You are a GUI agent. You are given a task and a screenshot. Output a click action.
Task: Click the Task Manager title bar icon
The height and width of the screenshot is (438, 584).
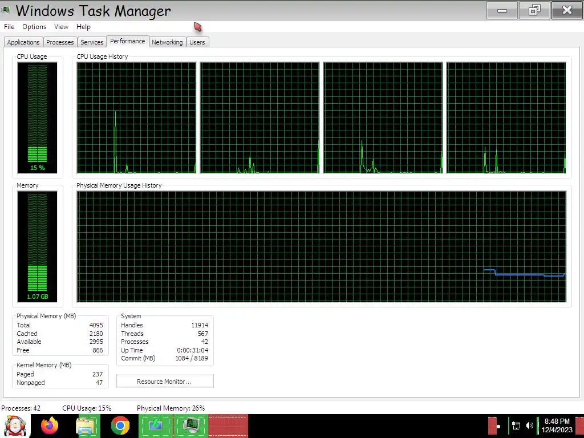pos(6,10)
